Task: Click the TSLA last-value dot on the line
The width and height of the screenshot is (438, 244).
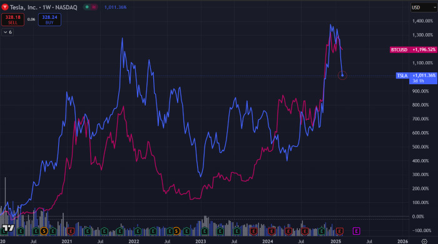Action: click(342, 76)
